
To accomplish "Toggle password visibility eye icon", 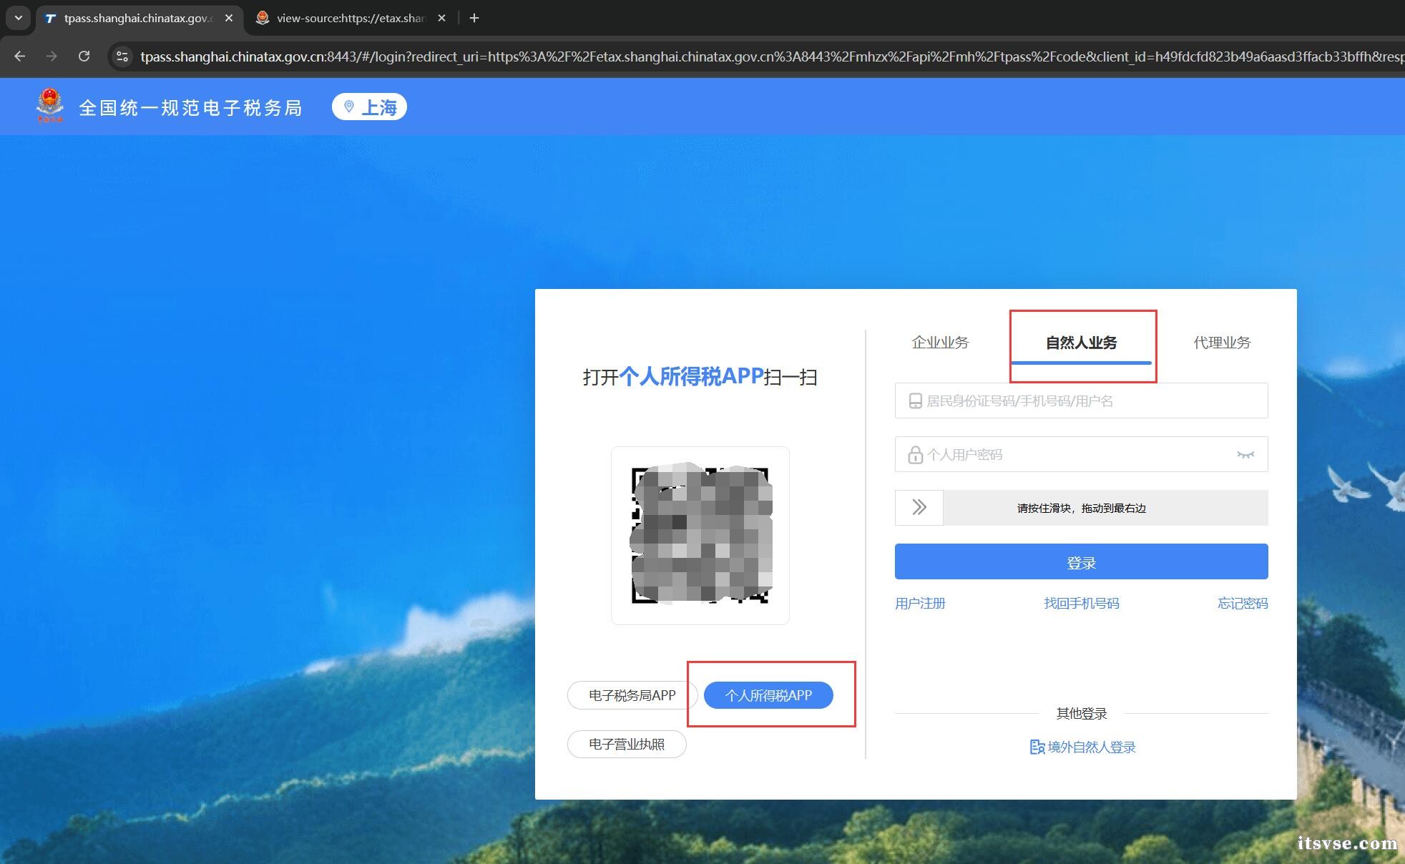I will pos(1245,455).
